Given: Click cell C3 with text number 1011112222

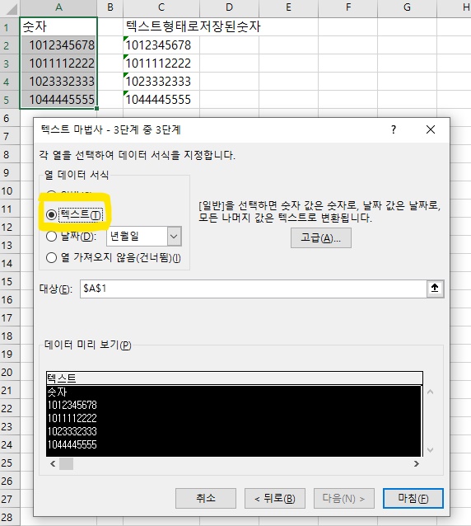Looking at the screenshot, I should (161, 63).
